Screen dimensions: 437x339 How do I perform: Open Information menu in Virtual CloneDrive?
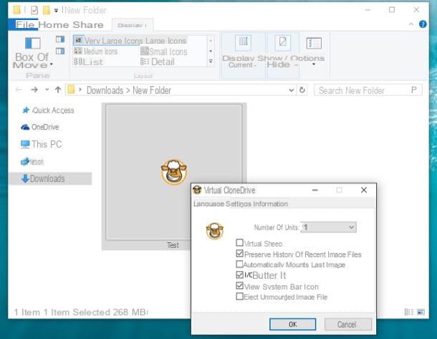[270, 204]
